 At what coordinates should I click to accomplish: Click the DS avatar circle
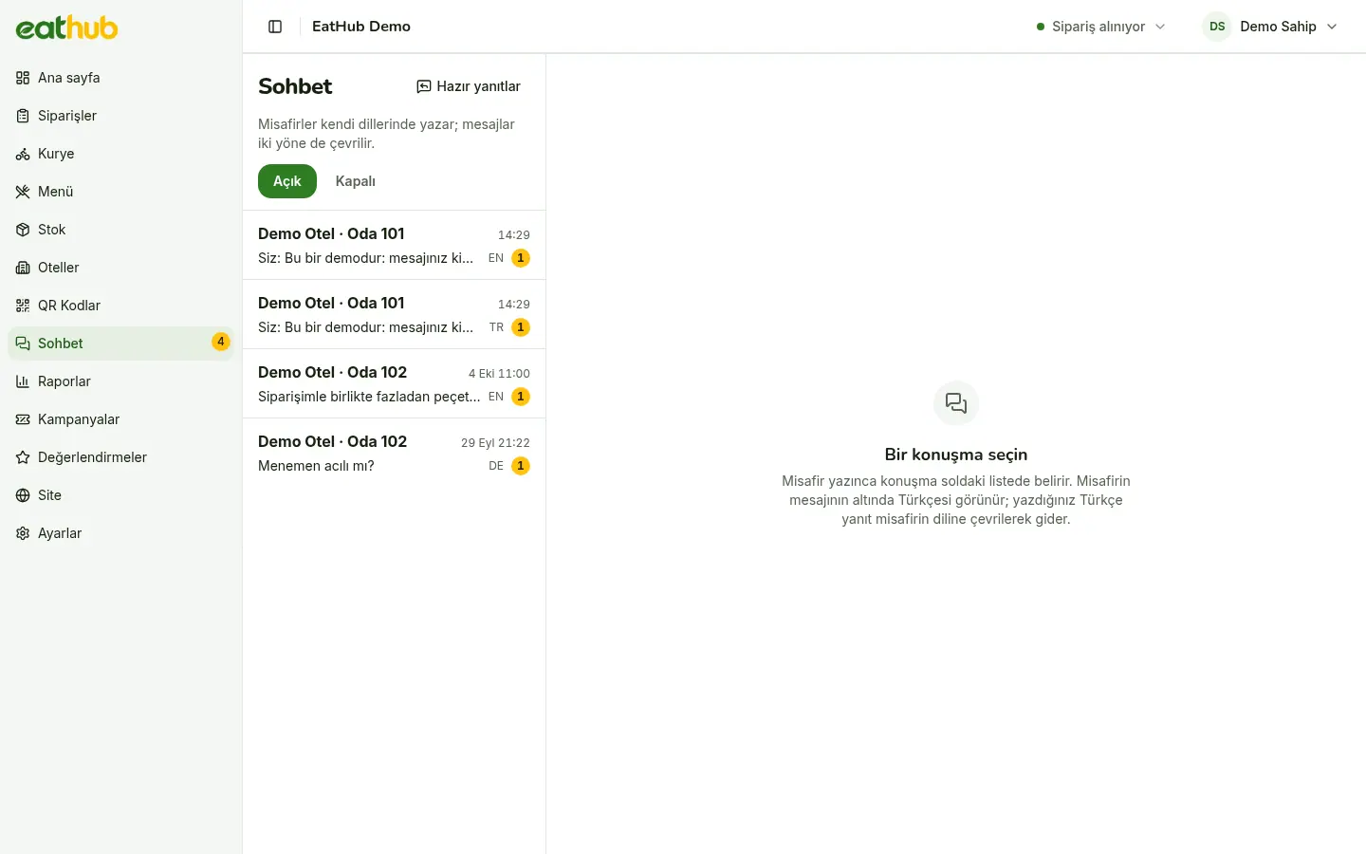(1217, 27)
